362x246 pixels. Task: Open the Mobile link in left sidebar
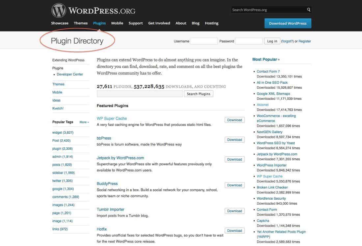point(57,92)
